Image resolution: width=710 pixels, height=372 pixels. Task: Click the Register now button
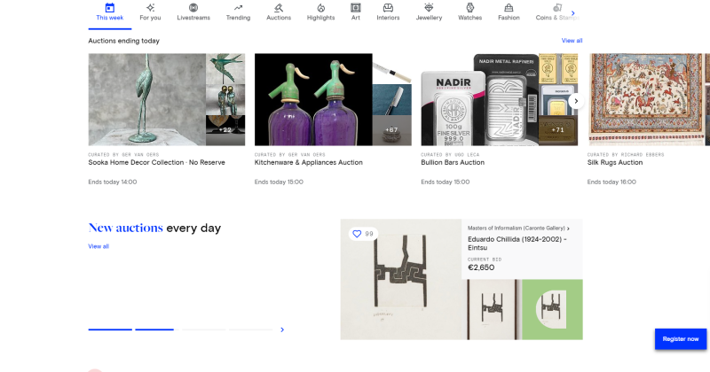point(681,339)
